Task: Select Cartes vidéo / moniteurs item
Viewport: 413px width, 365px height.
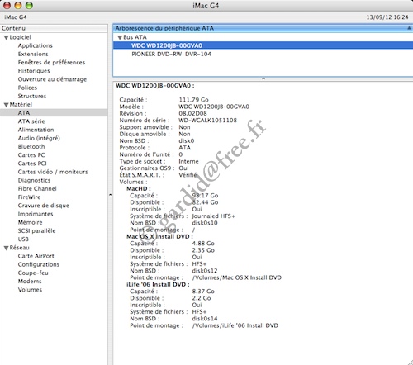Action: click(x=53, y=172)
